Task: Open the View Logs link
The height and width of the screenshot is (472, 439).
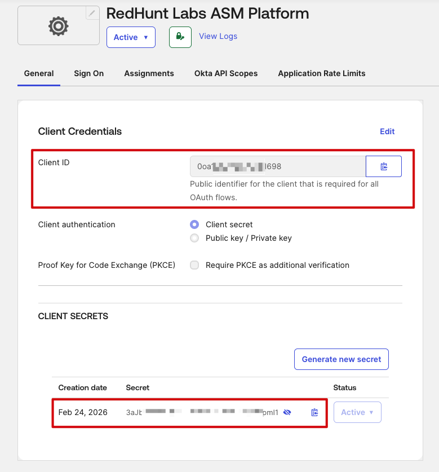Action: [218, 36]
